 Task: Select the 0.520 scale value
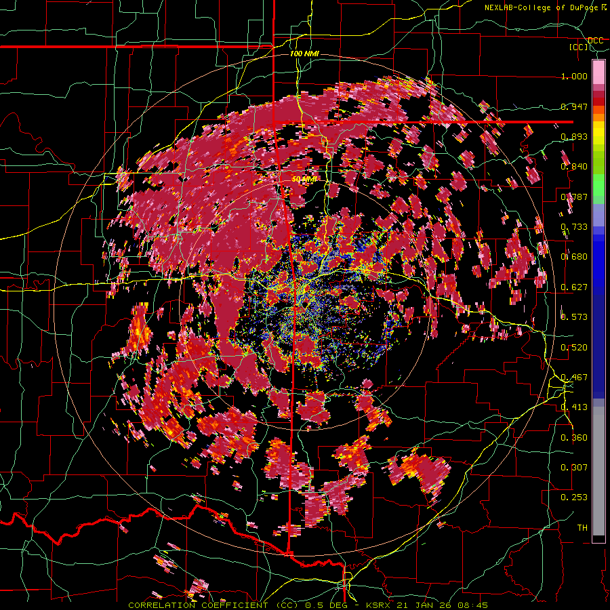[x=574, y=348]
